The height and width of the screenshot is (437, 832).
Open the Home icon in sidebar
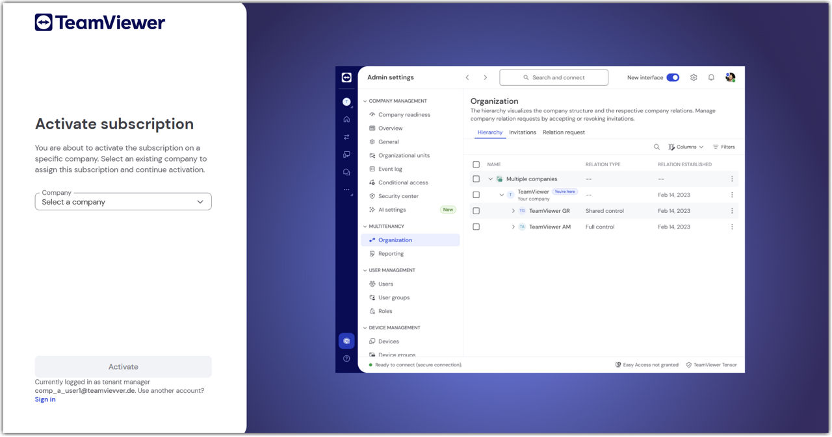[346, 119]
